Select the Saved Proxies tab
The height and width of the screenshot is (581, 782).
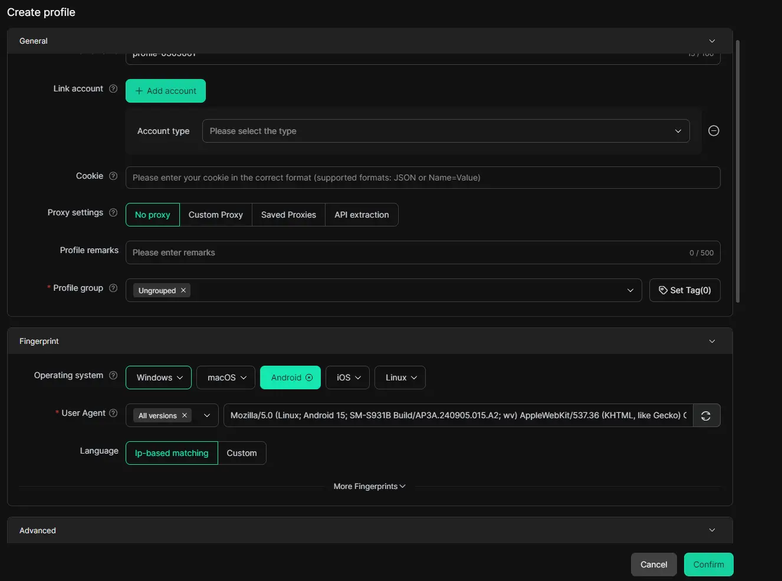pos(288,215)
